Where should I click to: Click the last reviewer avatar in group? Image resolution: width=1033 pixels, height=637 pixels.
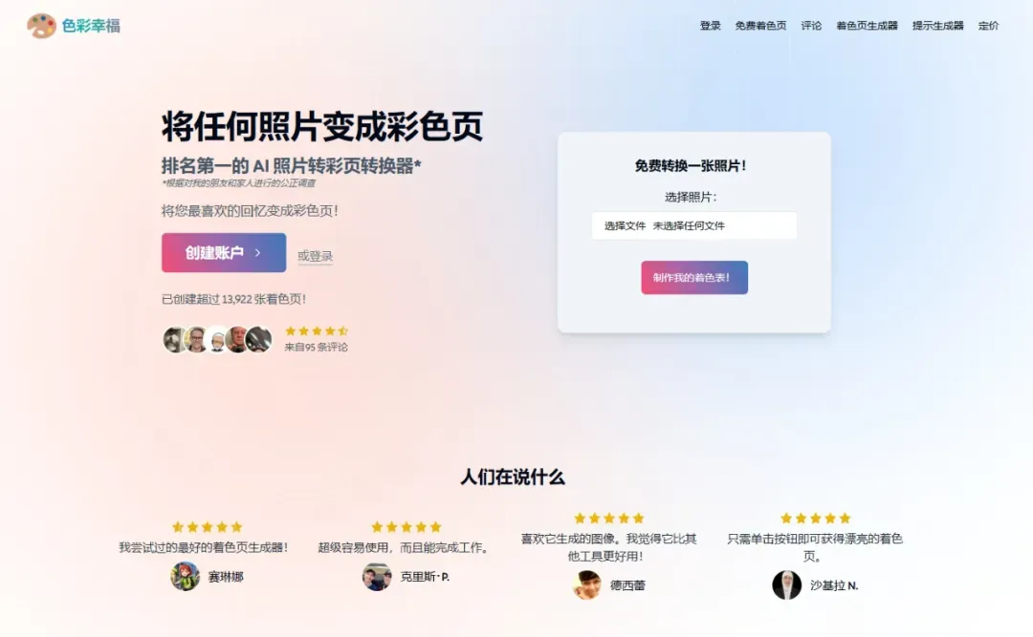pyautogui.click(x=258, y=340)
